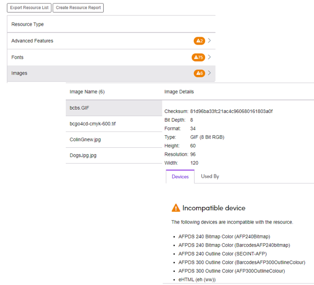Click the Image Name column header
Screen dimensions: 314x285
87,92
